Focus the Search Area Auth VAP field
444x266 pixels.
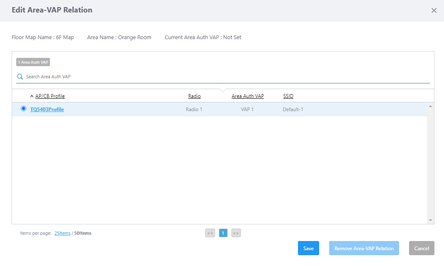225,77
